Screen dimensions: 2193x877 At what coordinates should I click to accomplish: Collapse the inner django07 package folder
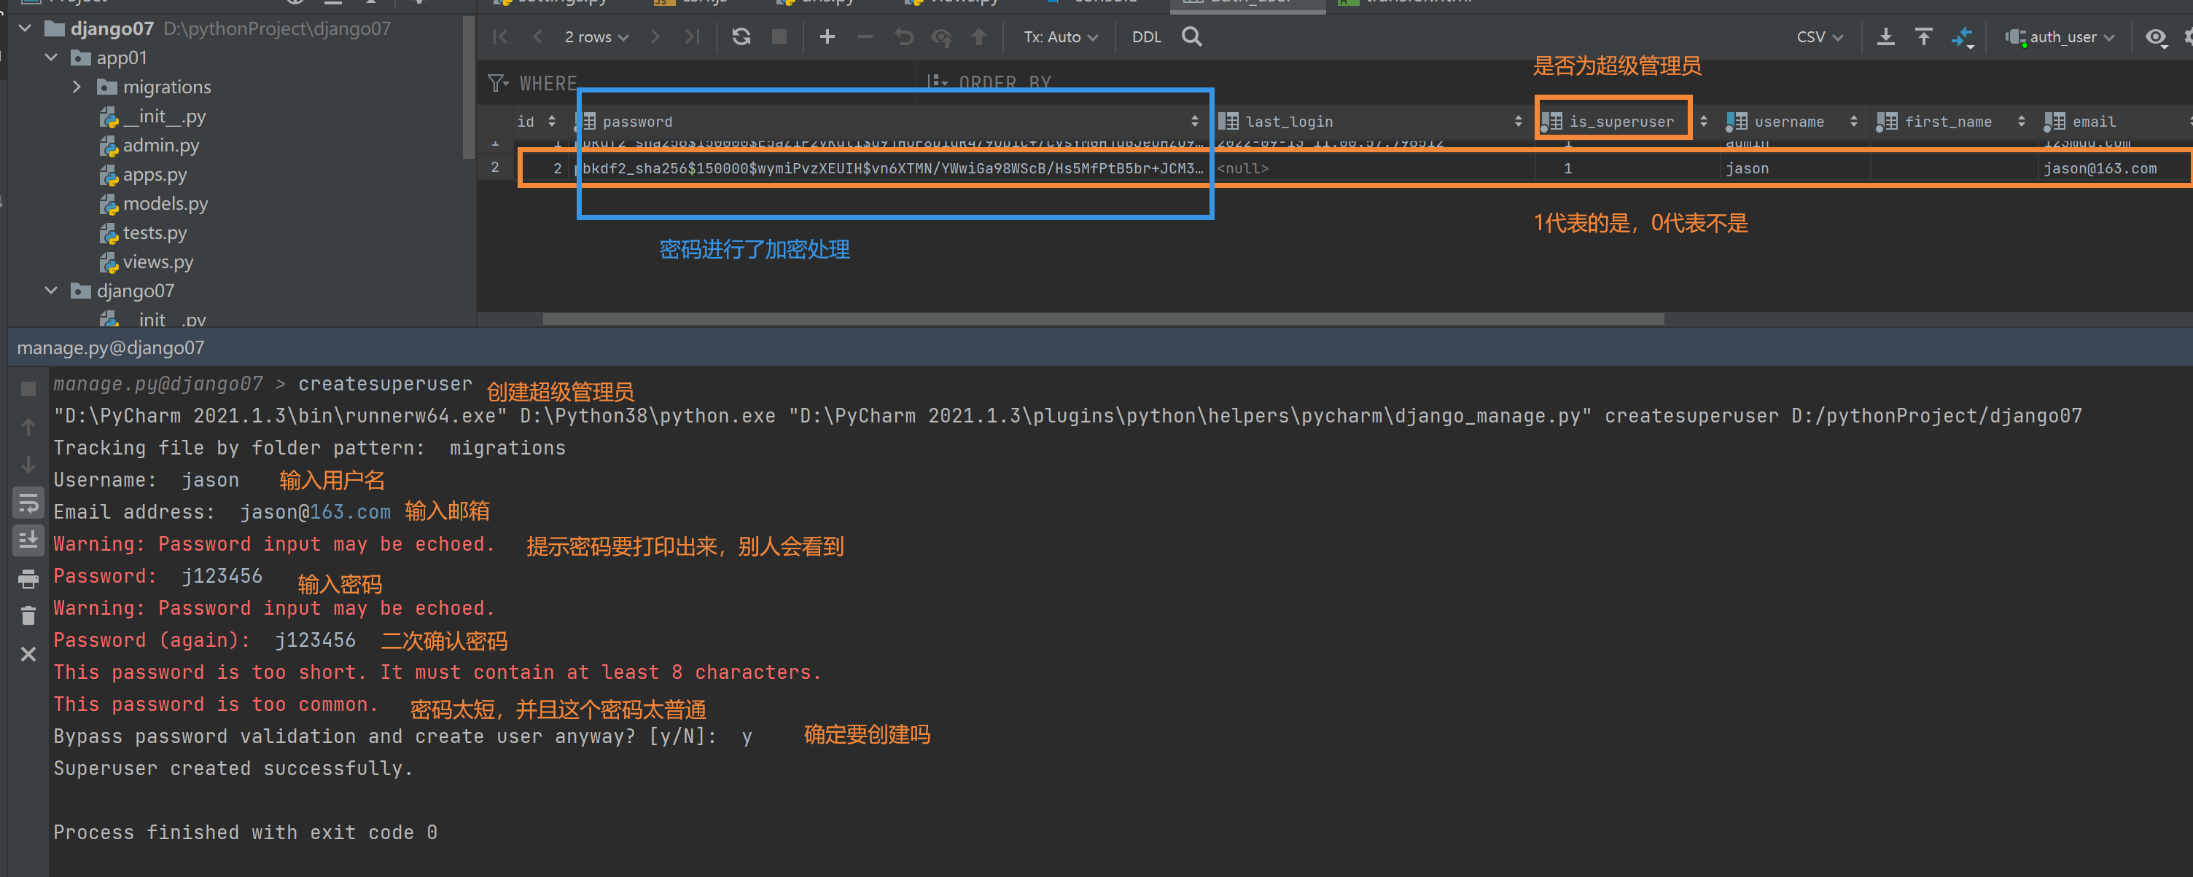[51, 290]
